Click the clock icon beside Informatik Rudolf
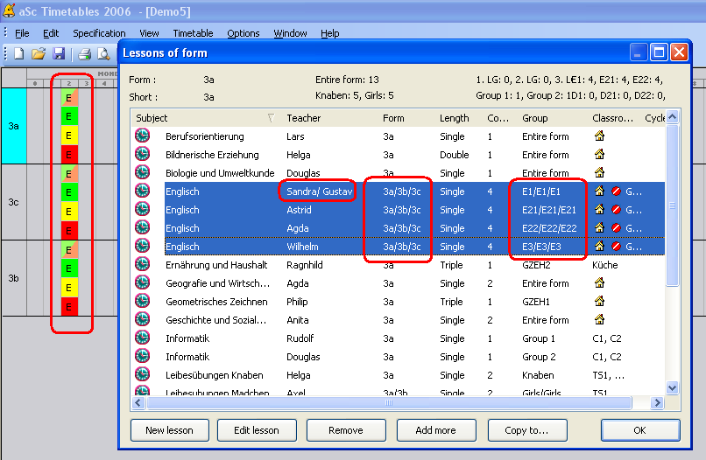This screenshot has height=460, width=706. tap(142, 338)
